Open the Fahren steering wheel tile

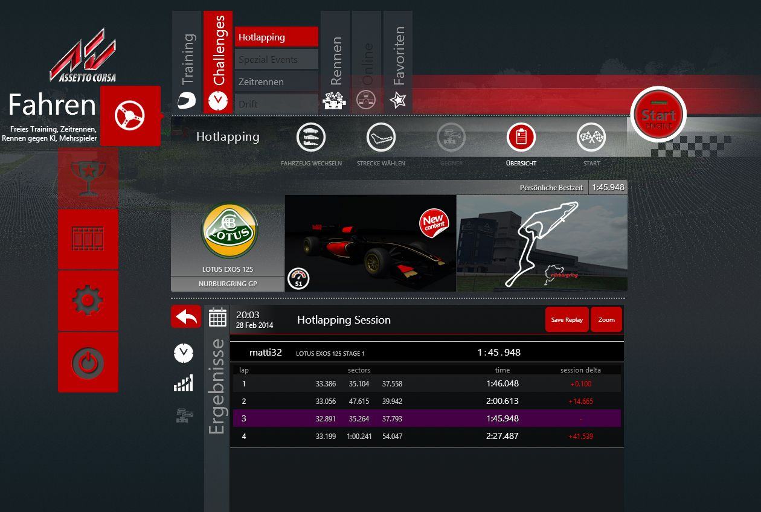tap(130, 115)
